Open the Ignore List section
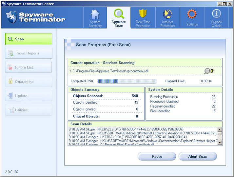The image size is (234, 177). tap(29, 67)
